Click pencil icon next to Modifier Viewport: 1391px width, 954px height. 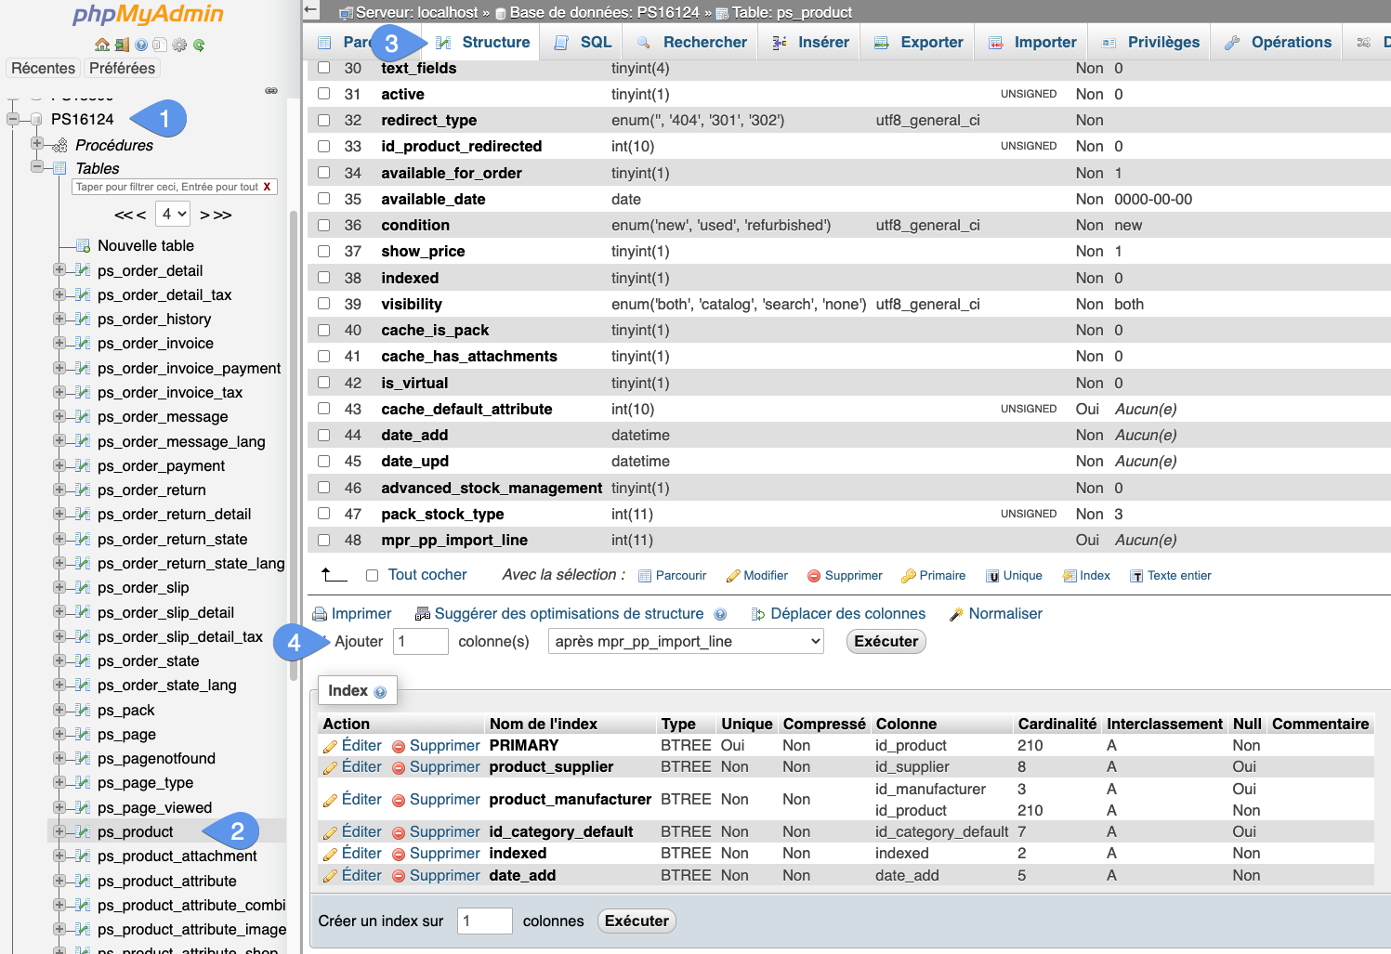732,576
